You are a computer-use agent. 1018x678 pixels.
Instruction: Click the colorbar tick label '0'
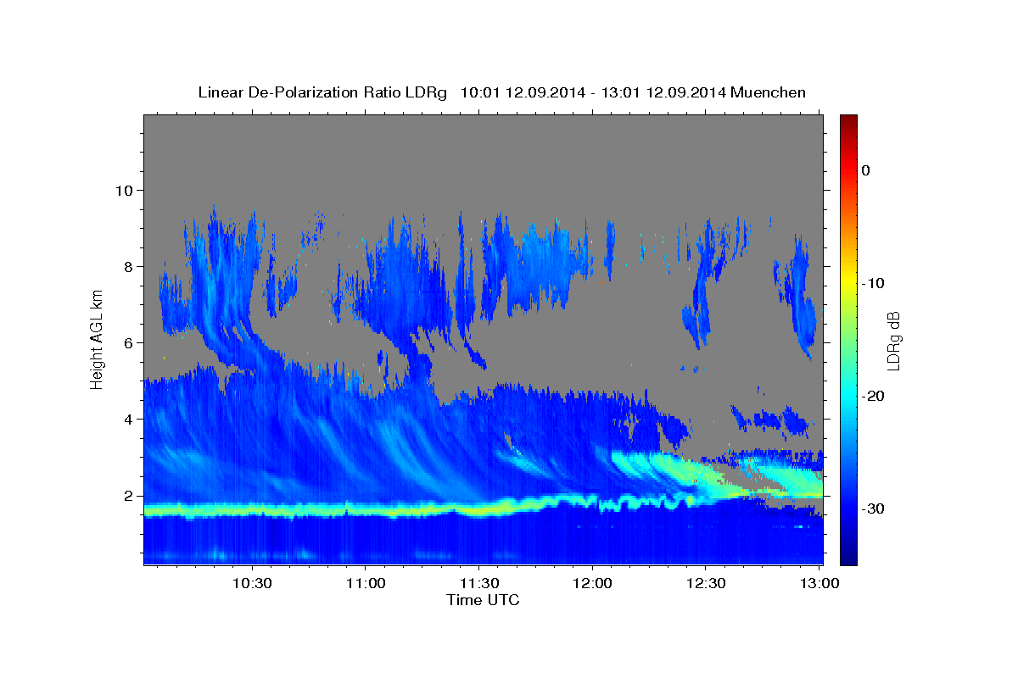866,170
